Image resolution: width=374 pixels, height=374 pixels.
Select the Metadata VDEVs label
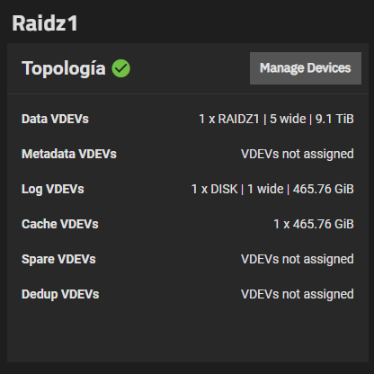(x=69, y=154)
